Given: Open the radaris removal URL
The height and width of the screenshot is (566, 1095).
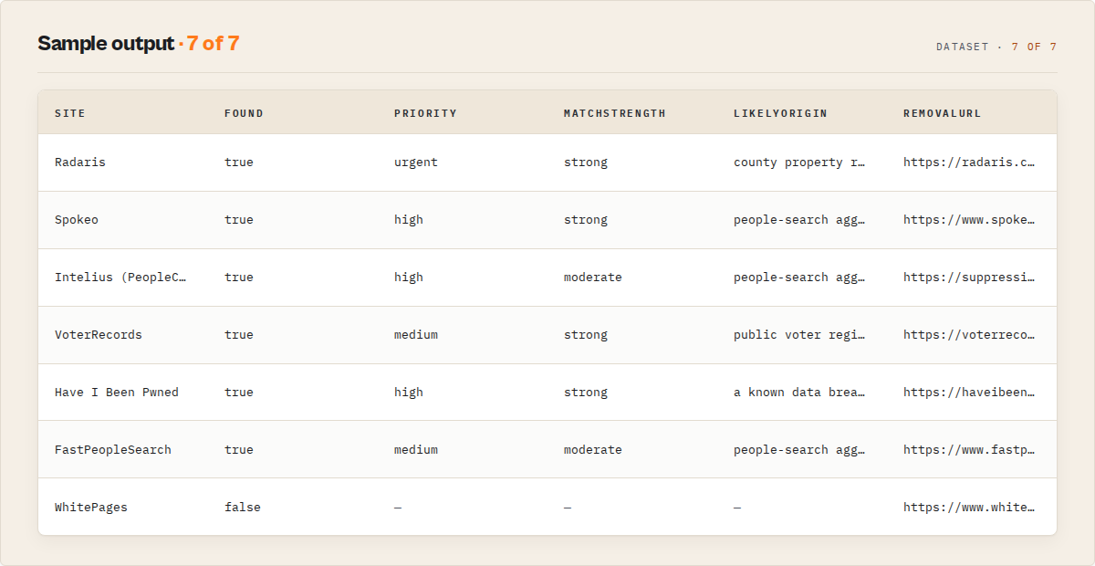Looking at the screenshot, I should pos(969,162).
